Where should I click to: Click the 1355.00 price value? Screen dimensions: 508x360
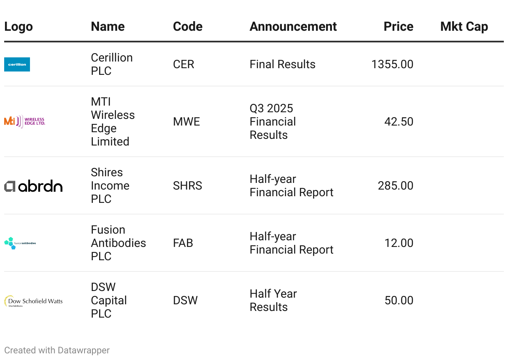[x=392, y=64]
